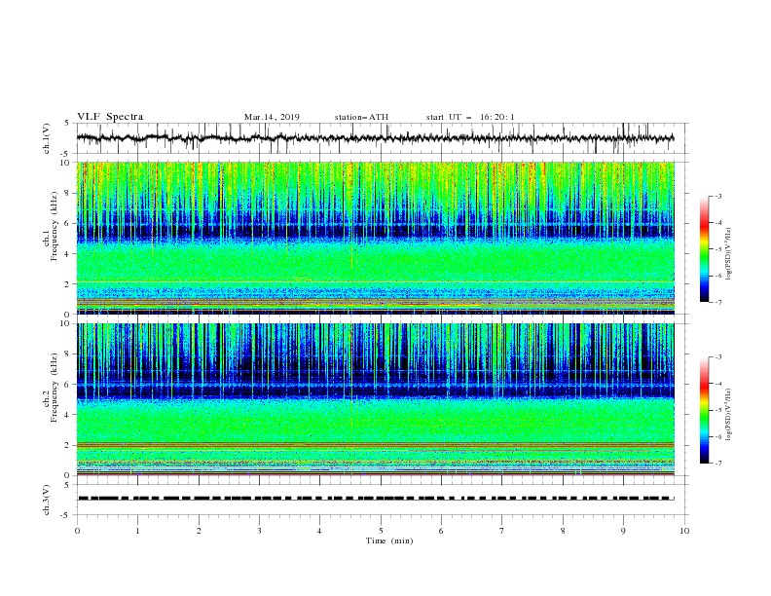
Task: Click the 'VLF Spectra' title text
Action: 110,117
